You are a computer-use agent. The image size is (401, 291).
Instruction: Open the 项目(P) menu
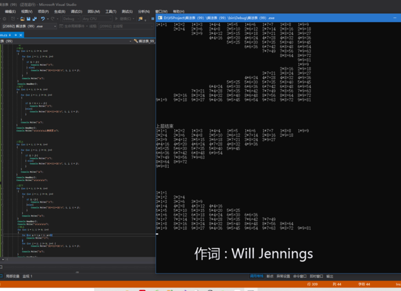tap(43, 12)
